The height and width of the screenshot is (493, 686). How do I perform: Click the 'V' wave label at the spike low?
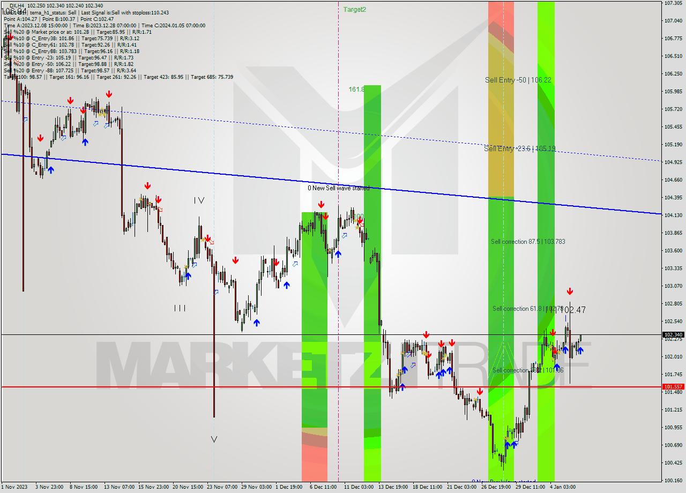(214, 439)
